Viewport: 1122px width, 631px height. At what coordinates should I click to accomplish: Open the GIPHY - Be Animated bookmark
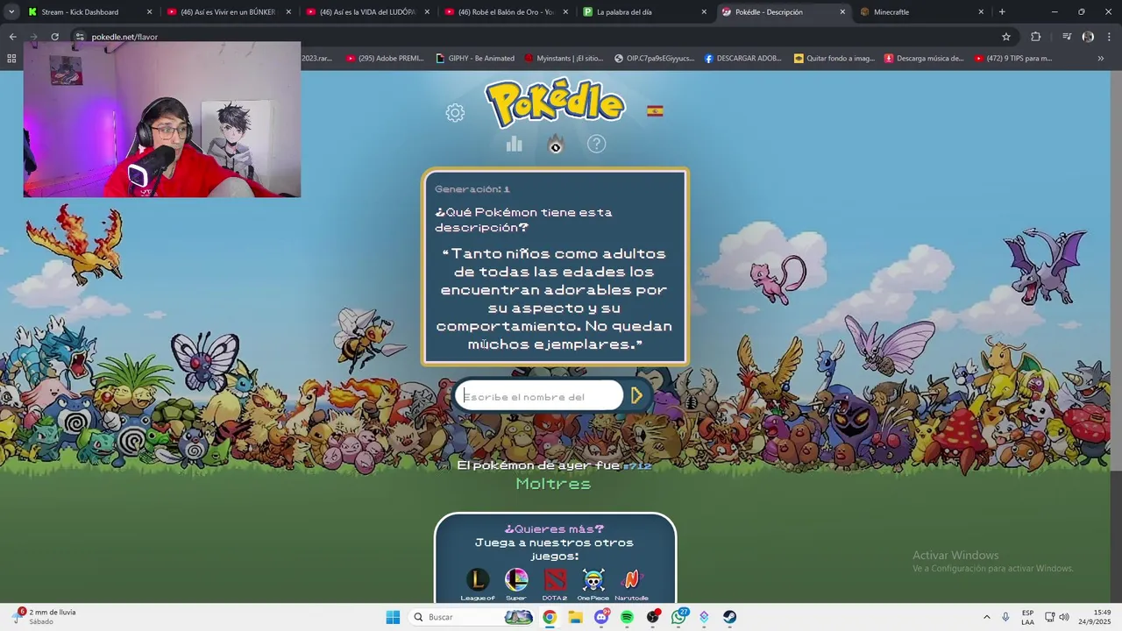coord(475,59)
